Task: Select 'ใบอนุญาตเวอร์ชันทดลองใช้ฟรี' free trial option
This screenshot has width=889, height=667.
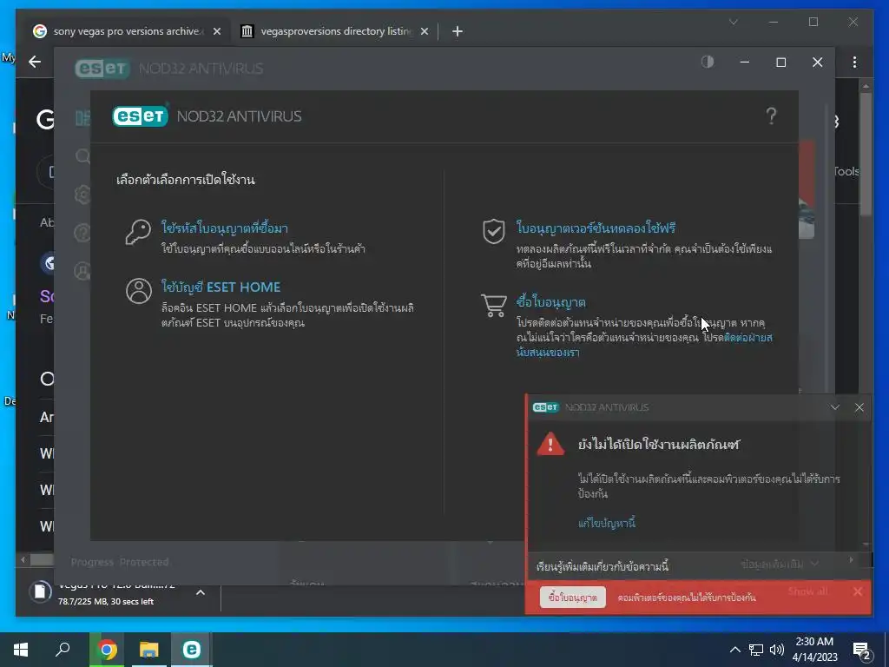Action: point(596,228)
